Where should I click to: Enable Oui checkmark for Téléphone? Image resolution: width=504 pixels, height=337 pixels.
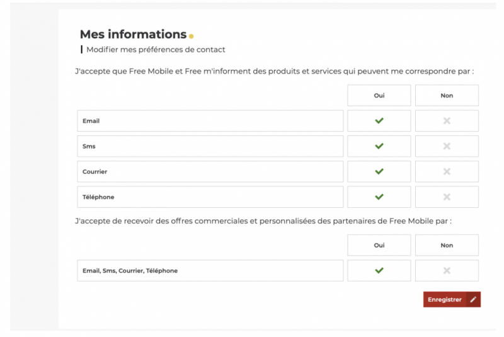tap(379, 197)
